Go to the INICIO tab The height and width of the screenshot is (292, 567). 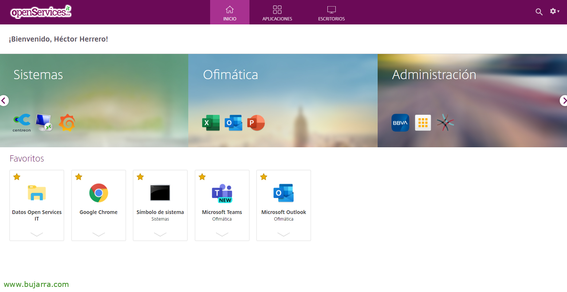coord(230,12)
